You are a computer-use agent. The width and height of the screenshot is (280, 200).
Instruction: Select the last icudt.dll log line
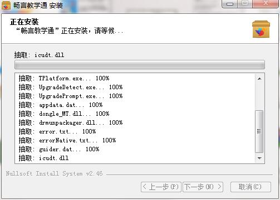[43, 158]
